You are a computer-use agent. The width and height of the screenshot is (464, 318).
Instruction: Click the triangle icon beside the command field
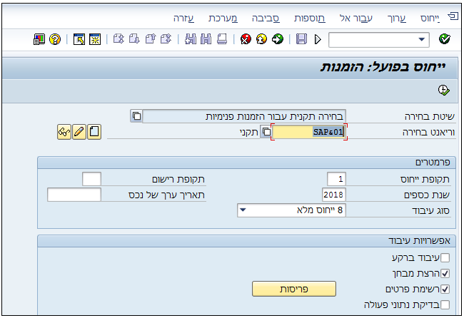(318, 39)
